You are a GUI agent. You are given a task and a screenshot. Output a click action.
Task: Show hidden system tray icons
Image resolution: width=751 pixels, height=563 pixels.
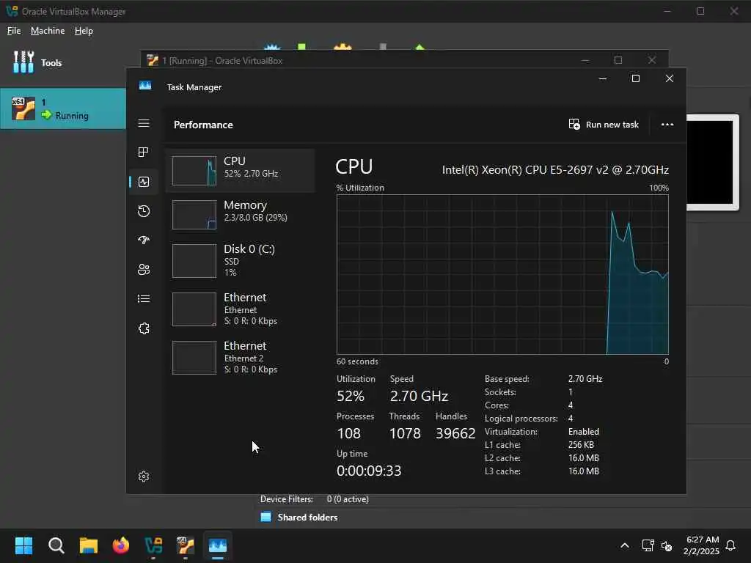tap(625, 545)
